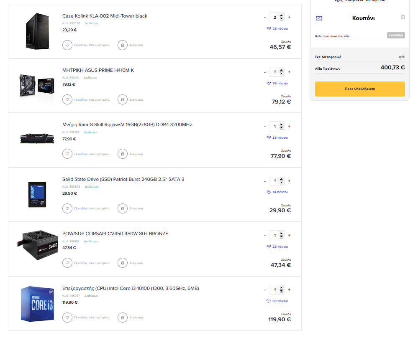418x338 pixels.
Task: Points icon next to 14 πόντοι
Action: tap(269, 192)
